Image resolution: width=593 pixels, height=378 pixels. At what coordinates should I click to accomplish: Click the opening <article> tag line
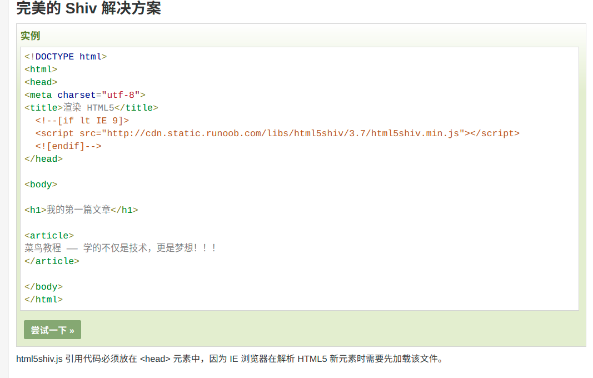coord(49,236)
